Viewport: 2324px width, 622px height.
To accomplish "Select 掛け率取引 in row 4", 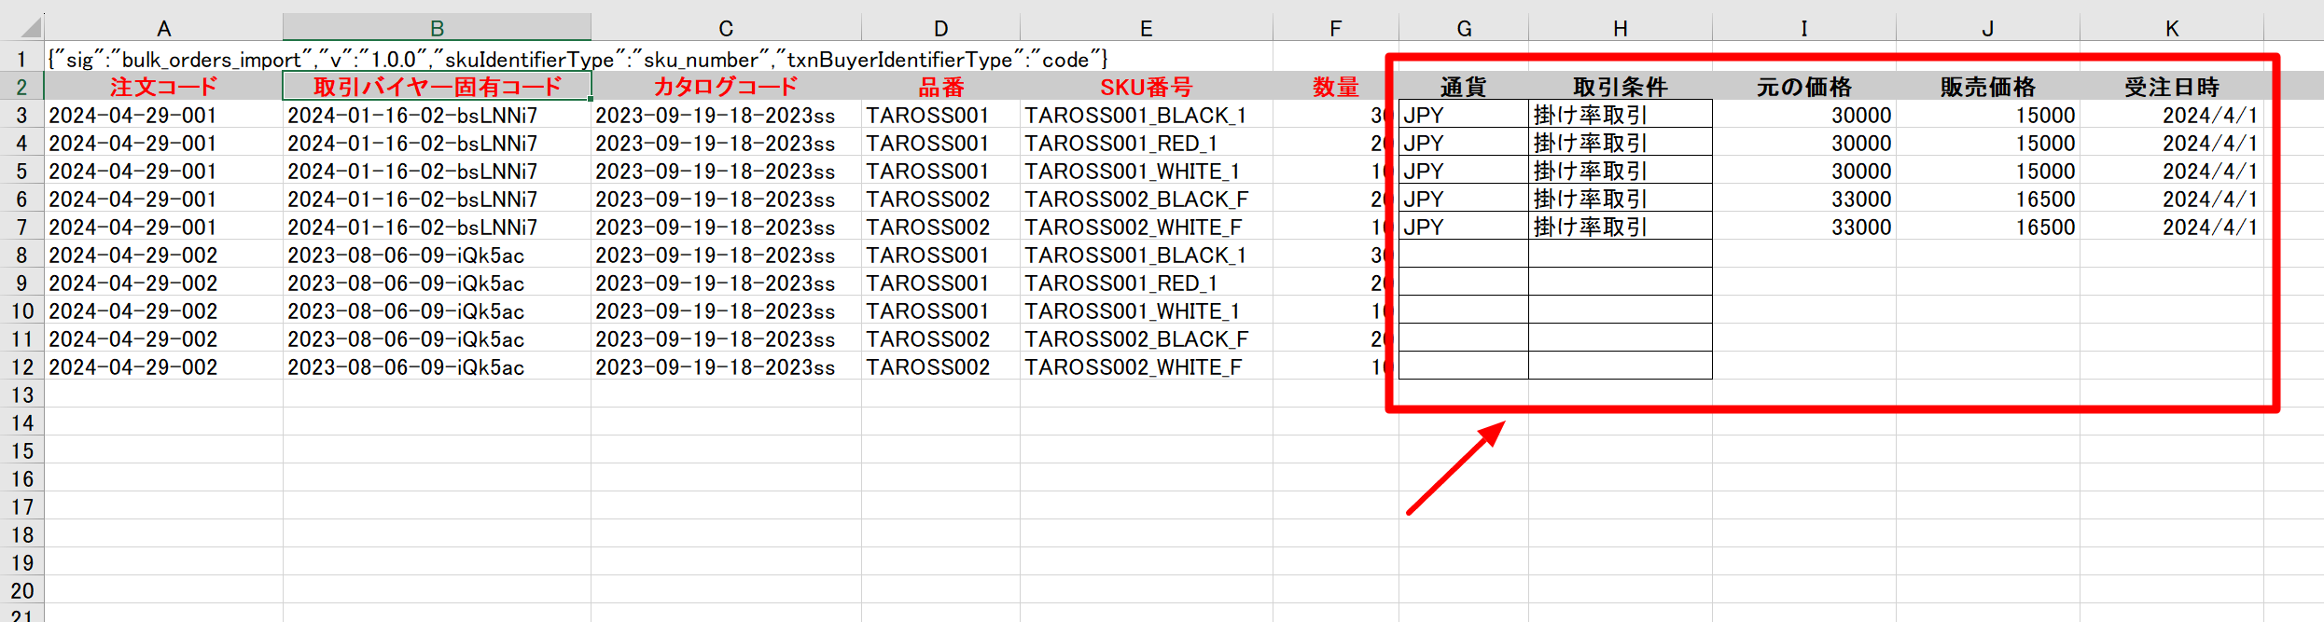I will tap(1621, 144).
